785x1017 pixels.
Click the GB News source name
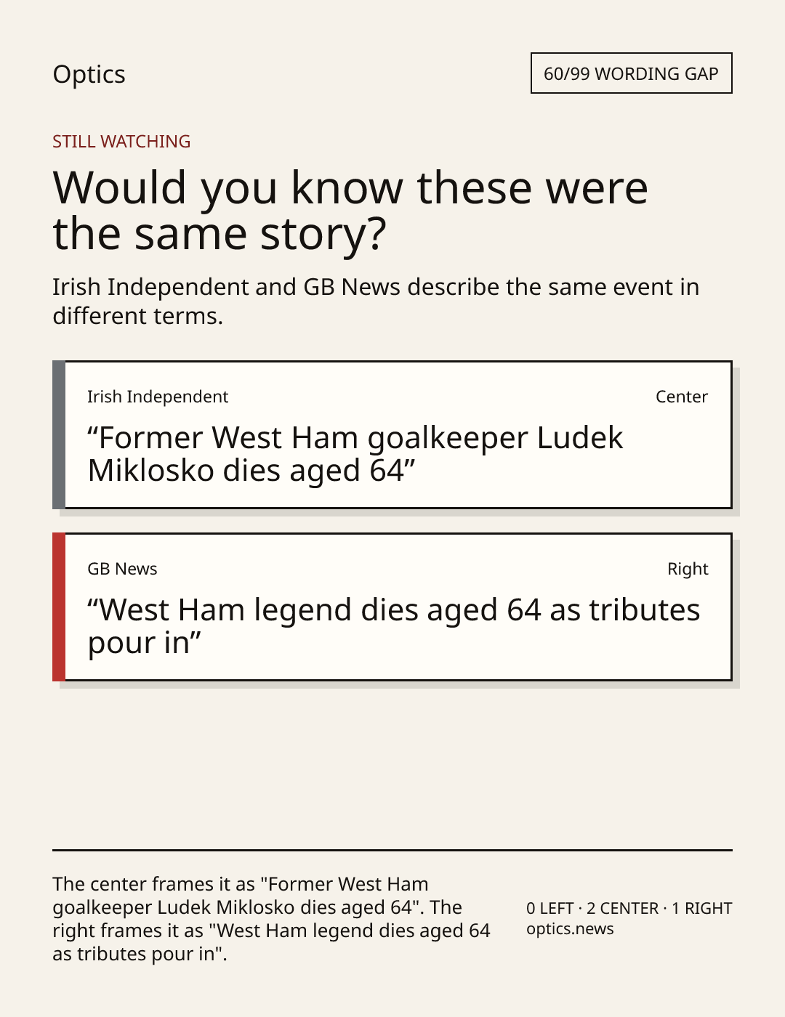(122, 569)
